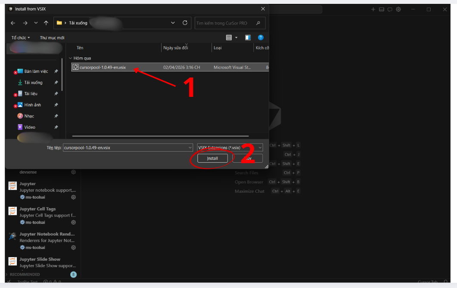
Task: Click the pin icon beside Nhạc
Action: [56, 116]
